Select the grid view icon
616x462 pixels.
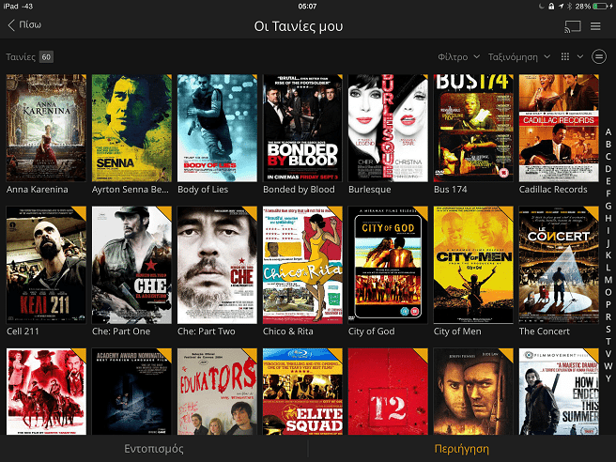click(x=565, y=56)
